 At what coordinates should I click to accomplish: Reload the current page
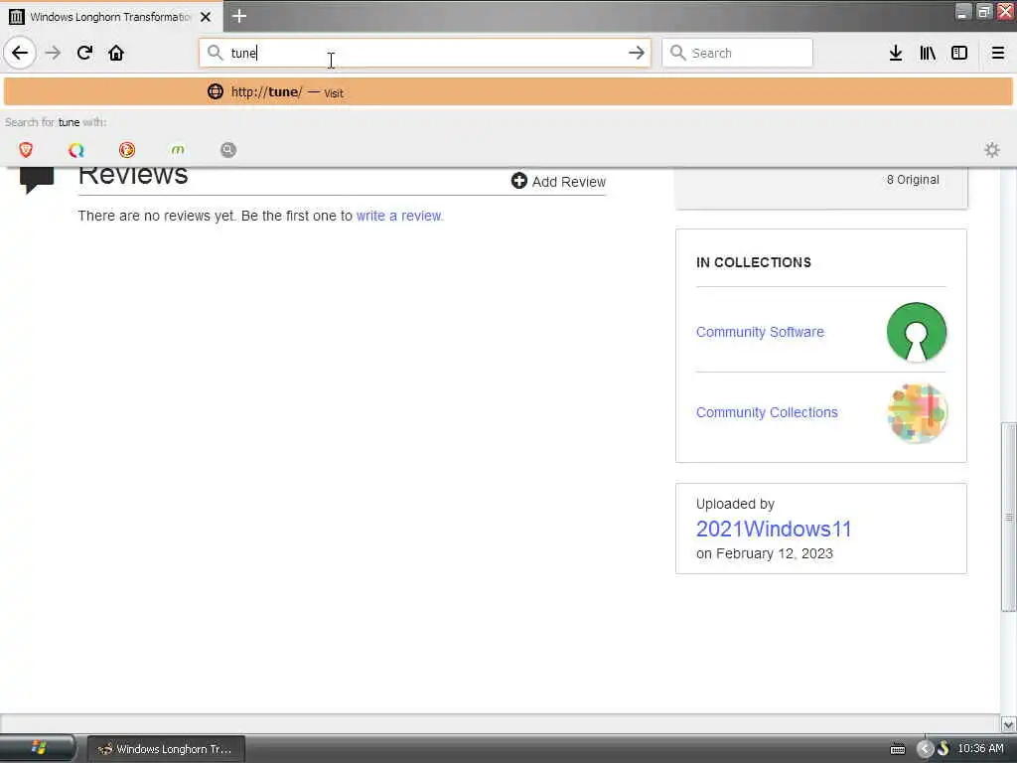click(85, 53)
